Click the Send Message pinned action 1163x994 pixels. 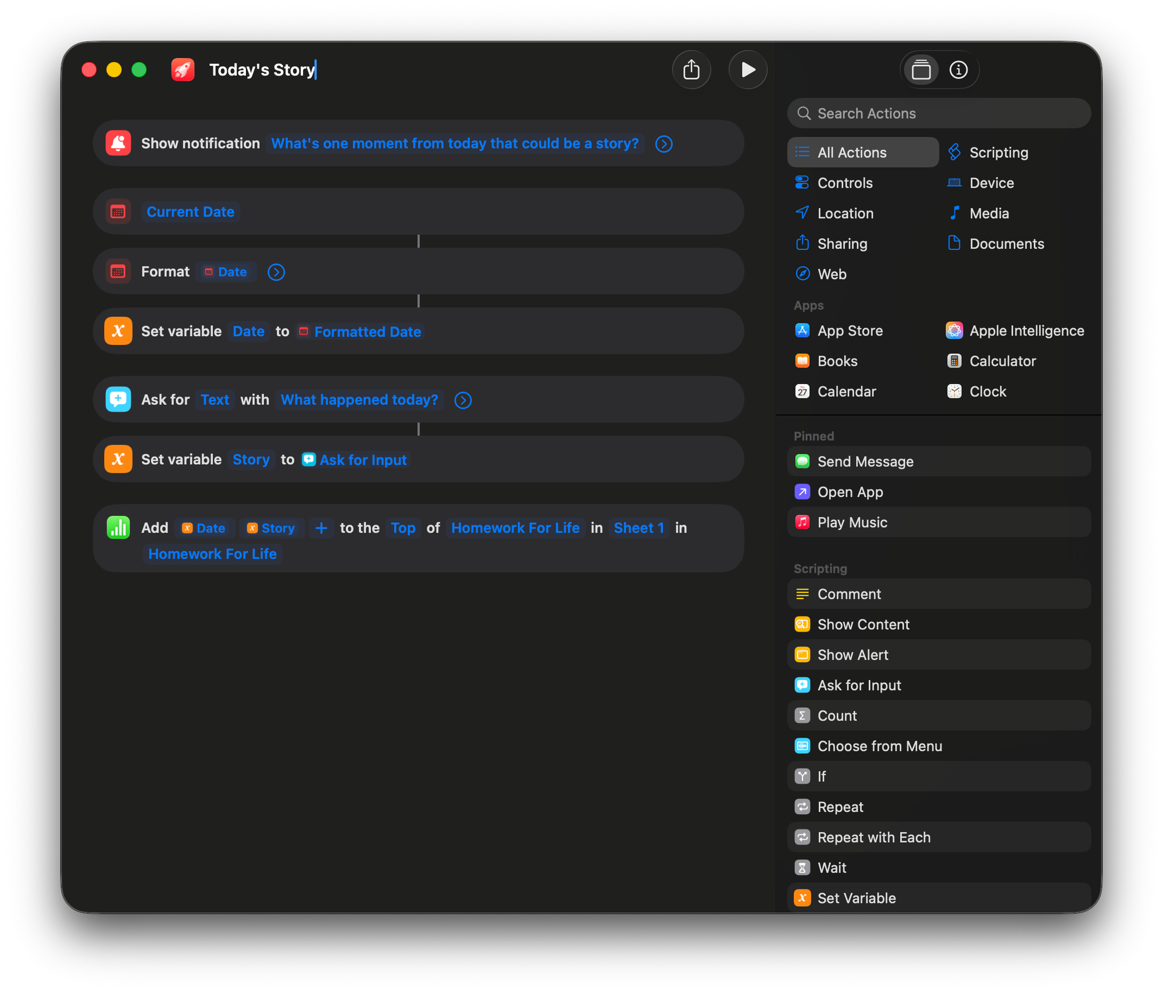865,461
